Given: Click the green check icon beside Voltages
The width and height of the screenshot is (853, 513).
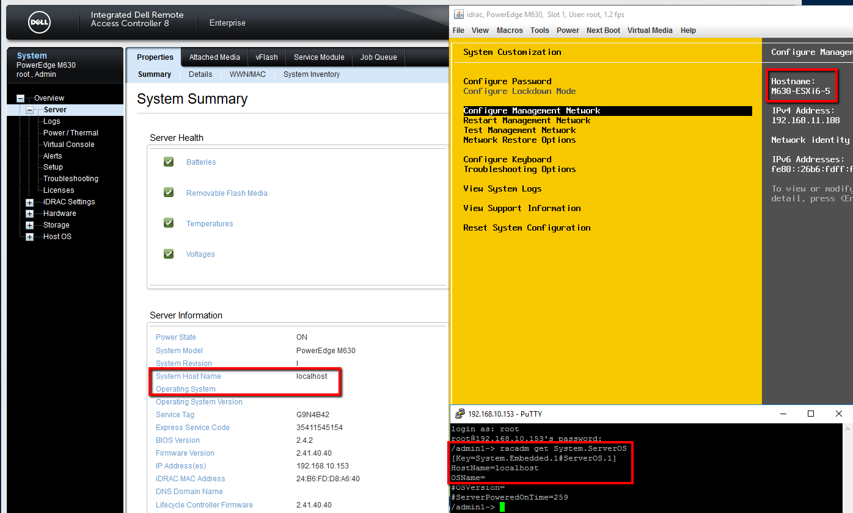Looking at the screenshot, I should [x=168, y=254].
